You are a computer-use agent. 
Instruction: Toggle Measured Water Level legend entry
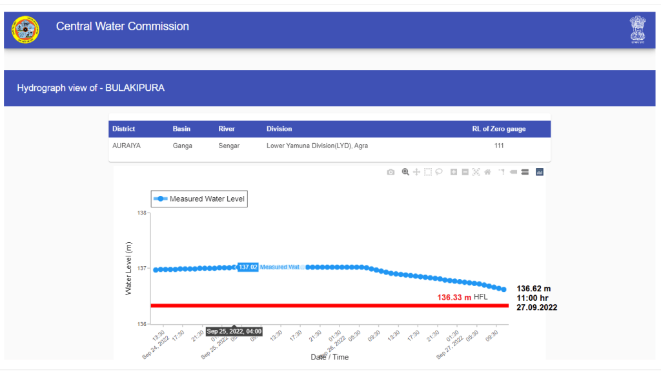coord(199,199)
